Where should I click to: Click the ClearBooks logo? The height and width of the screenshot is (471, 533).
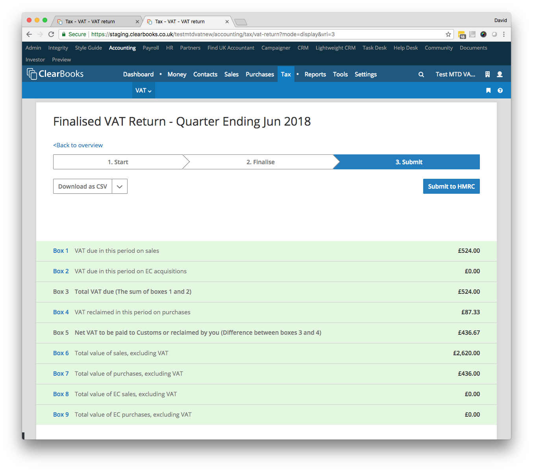[55, 74]
